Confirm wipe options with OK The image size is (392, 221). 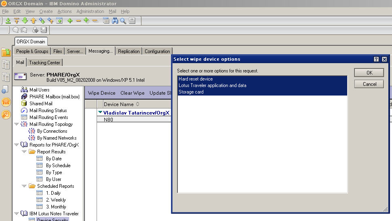pyautogui.click(x=369, y=72)
